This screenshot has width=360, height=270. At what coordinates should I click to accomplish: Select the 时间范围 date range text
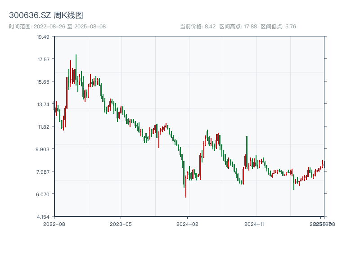coord(58,27)
